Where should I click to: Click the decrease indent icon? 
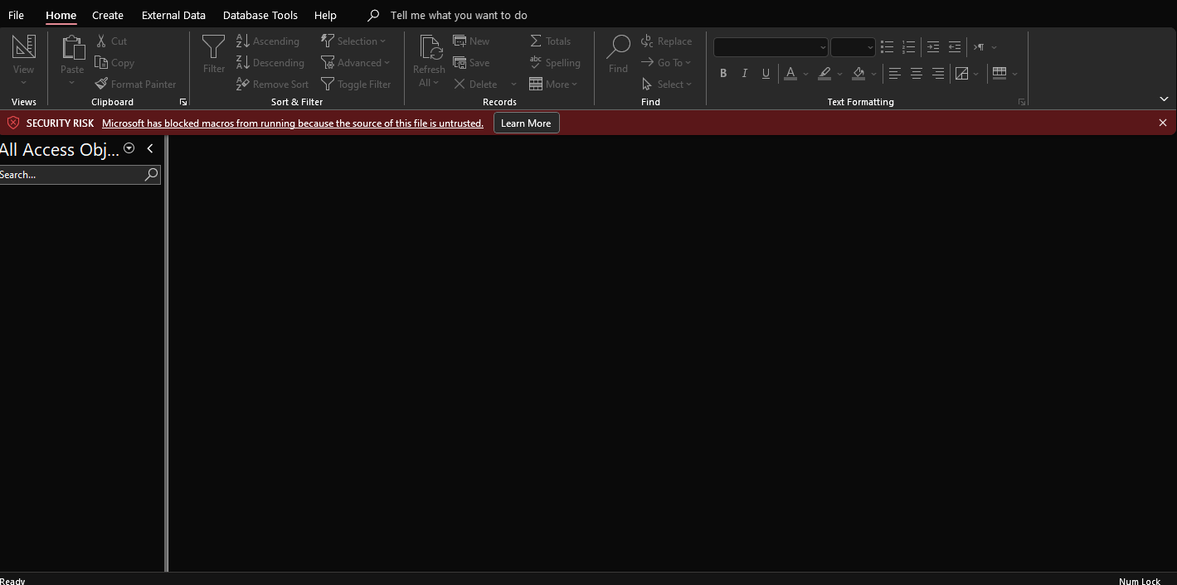point(955,46)
